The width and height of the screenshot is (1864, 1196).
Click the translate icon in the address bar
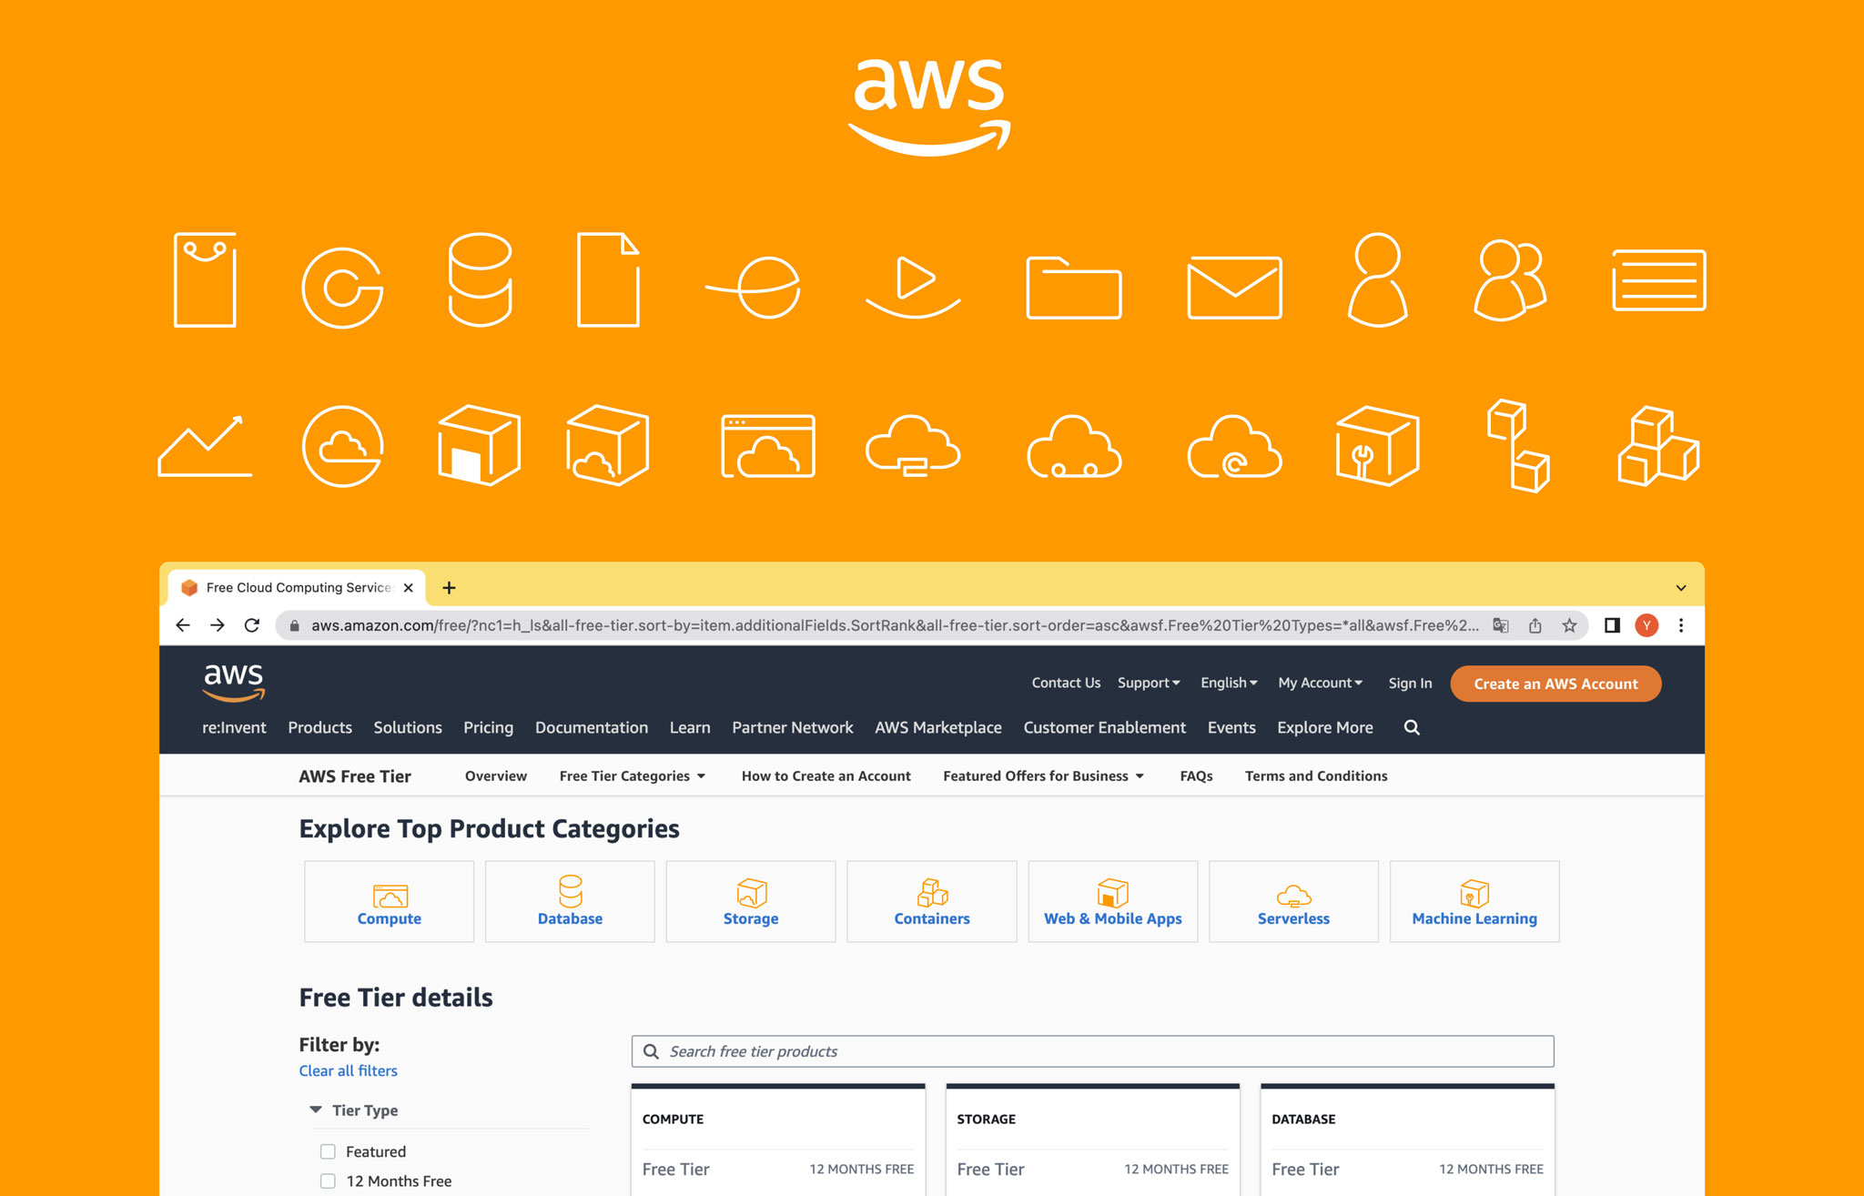click(1500, 625)
